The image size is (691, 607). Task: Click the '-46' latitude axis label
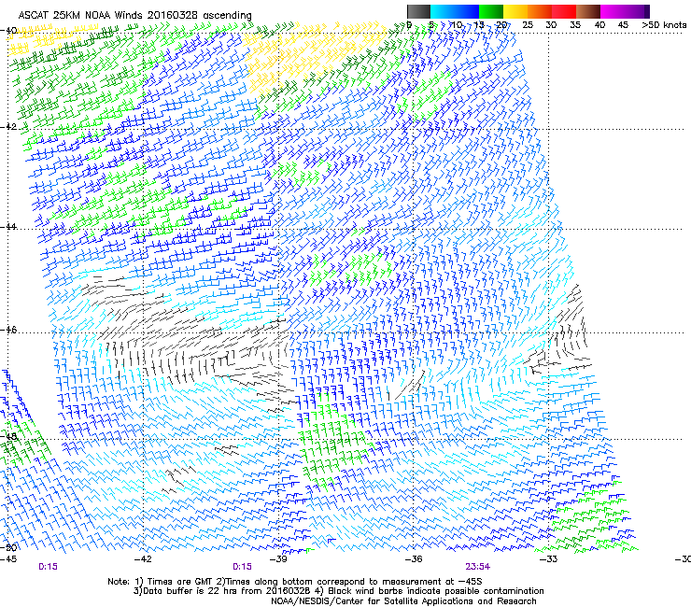[x=8, y=330]
